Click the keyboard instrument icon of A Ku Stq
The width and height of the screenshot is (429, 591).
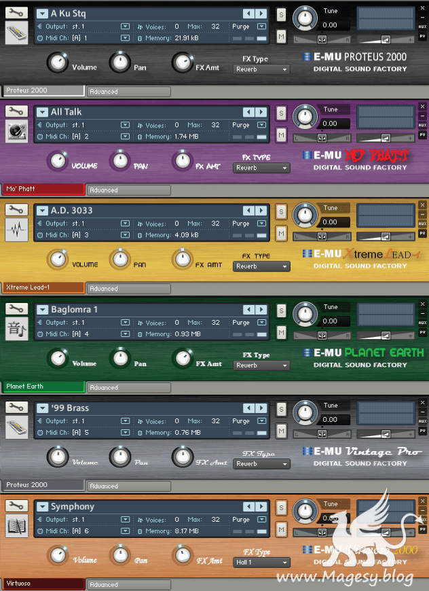(16, 33)
